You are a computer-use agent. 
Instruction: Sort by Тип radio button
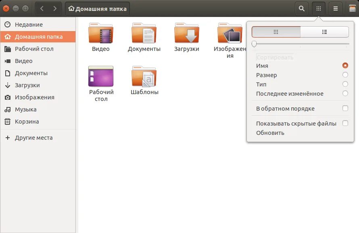click(345, 84)
